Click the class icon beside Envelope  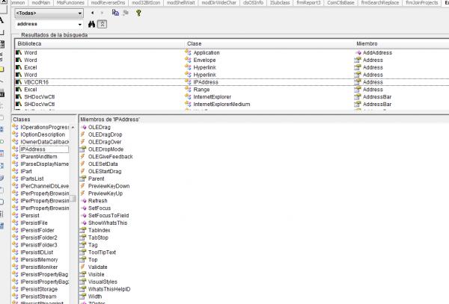pyautogui.click(x=188, y=60)
